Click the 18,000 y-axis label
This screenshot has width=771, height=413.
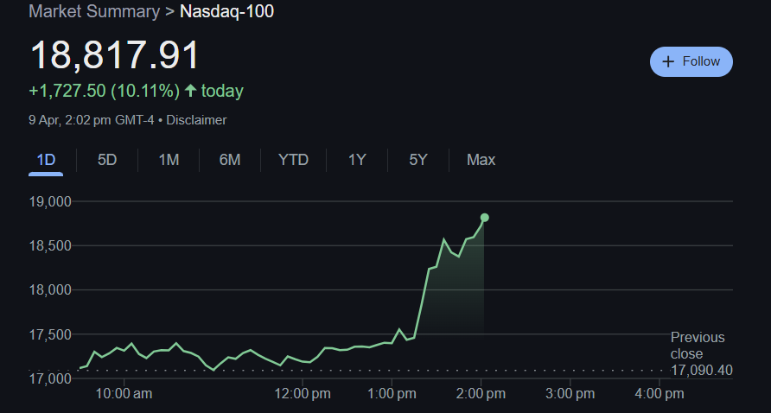coord(50,290)
